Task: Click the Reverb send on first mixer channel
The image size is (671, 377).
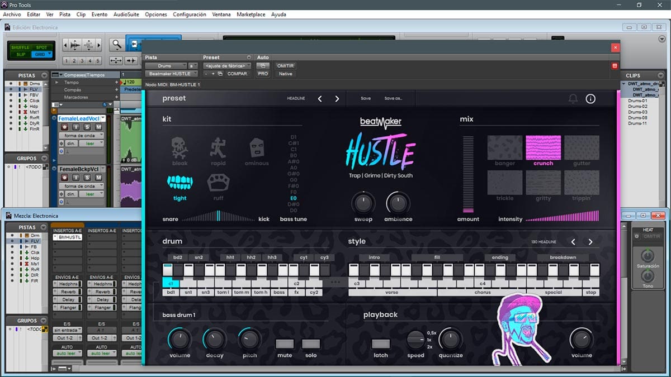Action: pyautogui.click(x=68, y=292)
